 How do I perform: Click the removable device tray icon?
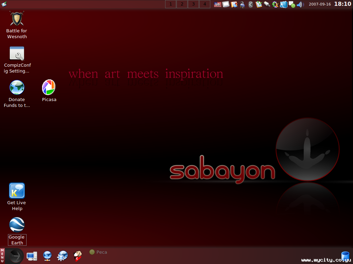pyautogui.click(x=267, y=4)
